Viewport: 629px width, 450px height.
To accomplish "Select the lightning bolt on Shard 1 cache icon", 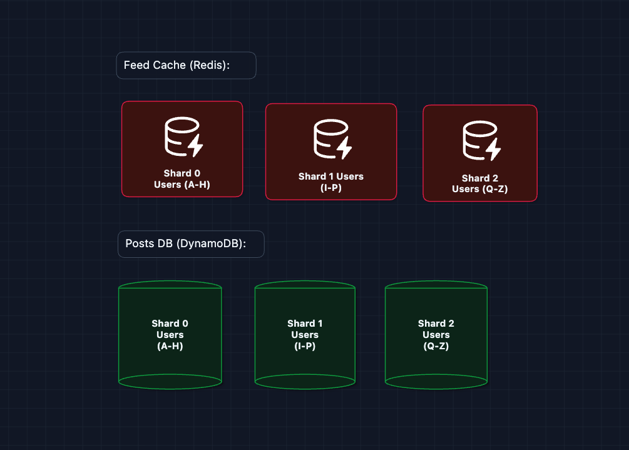I will [x=344, y=149].
